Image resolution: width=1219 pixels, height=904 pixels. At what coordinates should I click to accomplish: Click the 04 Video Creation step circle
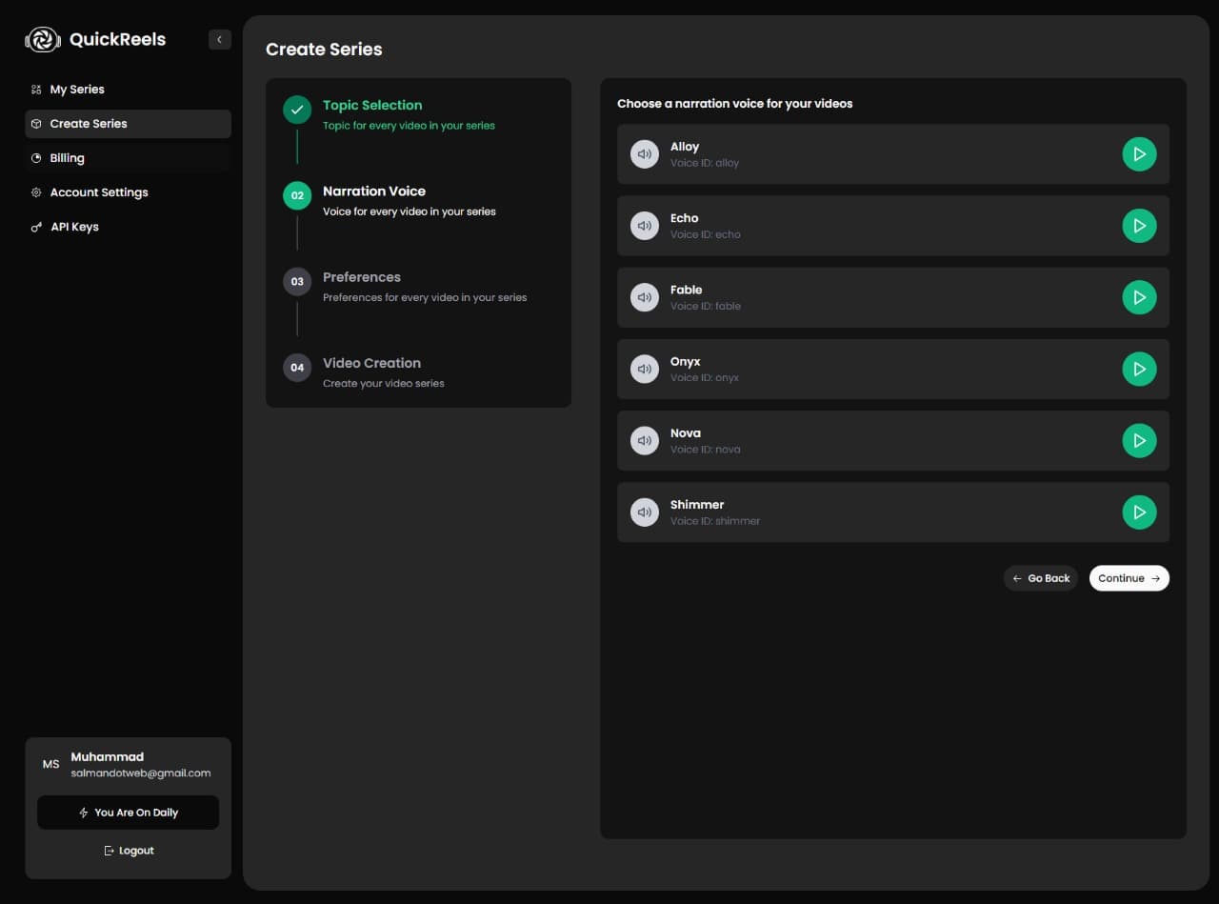point(297,367)
